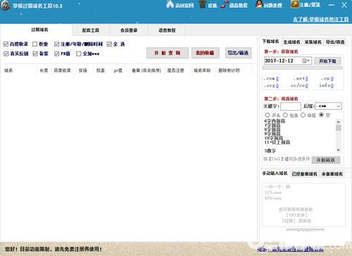352x256 pixels.
Task: Switch to the 过期域名 tab
Action: (x=39, y=30)
